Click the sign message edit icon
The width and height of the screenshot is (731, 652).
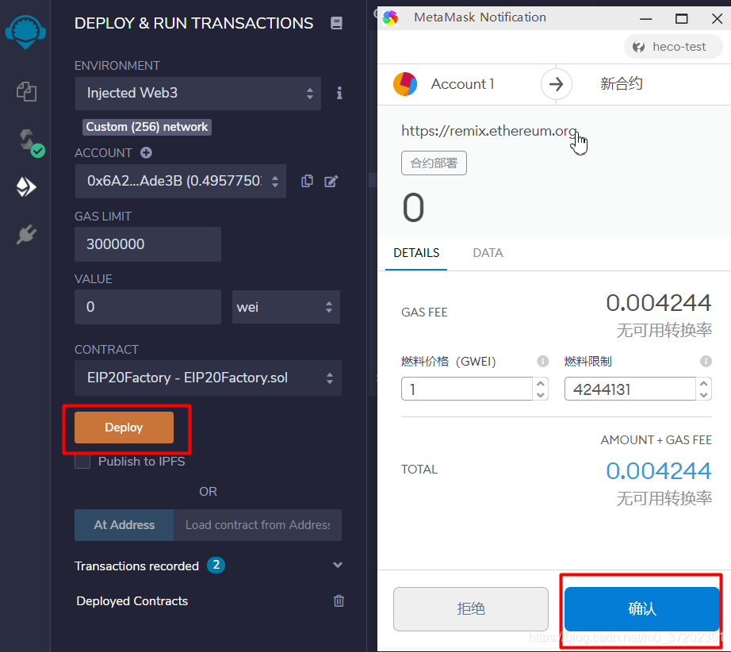(331, 181)
